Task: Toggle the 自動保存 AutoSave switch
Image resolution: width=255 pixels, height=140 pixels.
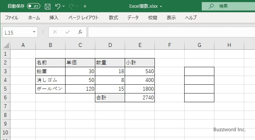Action: click(x=34, y=6)
